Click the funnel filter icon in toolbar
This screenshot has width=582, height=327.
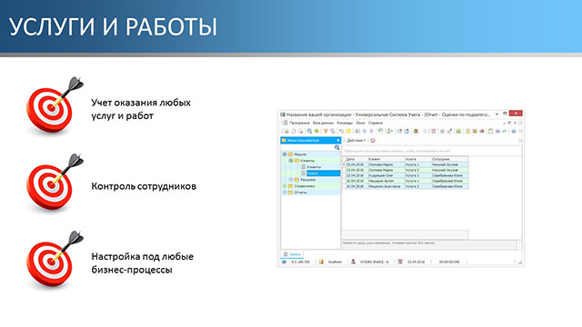(326, 131)
